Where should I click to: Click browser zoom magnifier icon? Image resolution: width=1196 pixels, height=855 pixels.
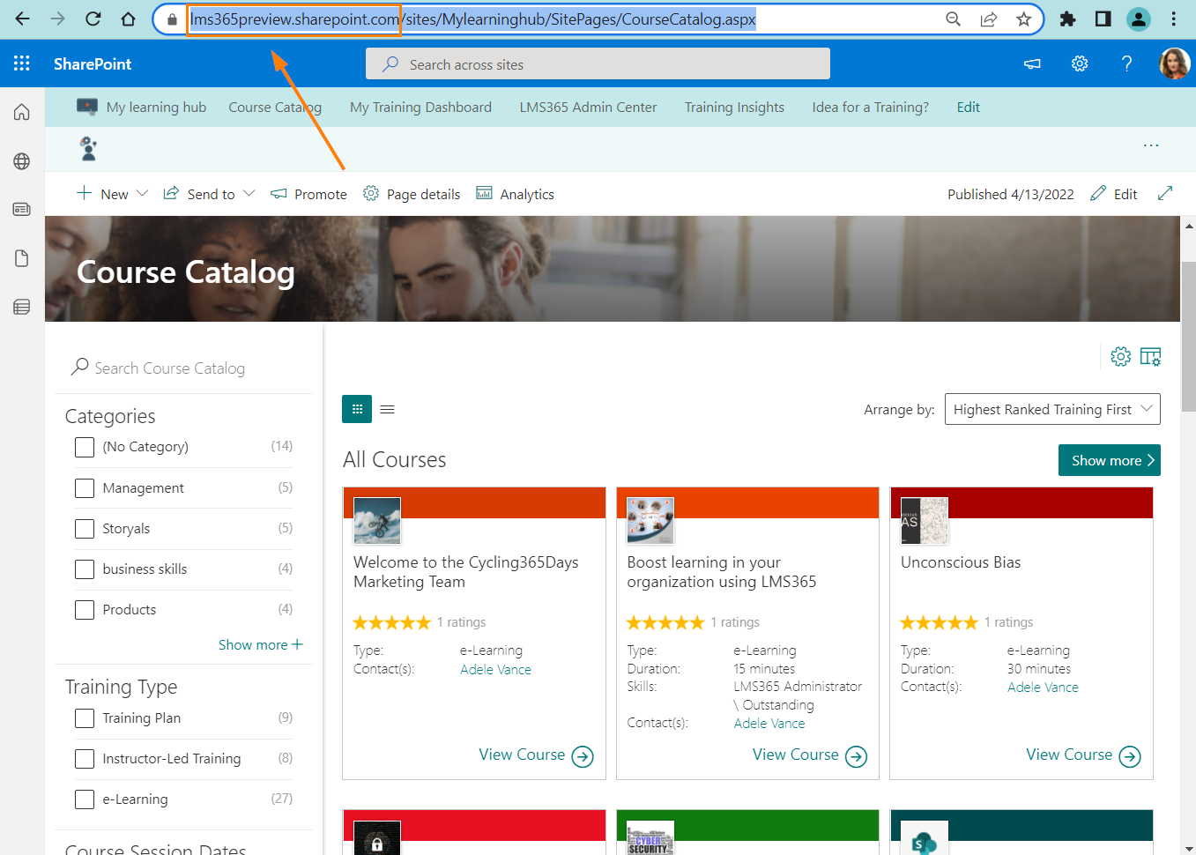[953, 19]
